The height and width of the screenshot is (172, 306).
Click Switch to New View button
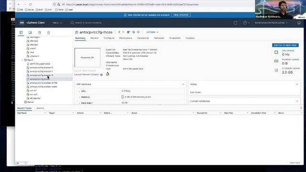(x=285, y=45)
